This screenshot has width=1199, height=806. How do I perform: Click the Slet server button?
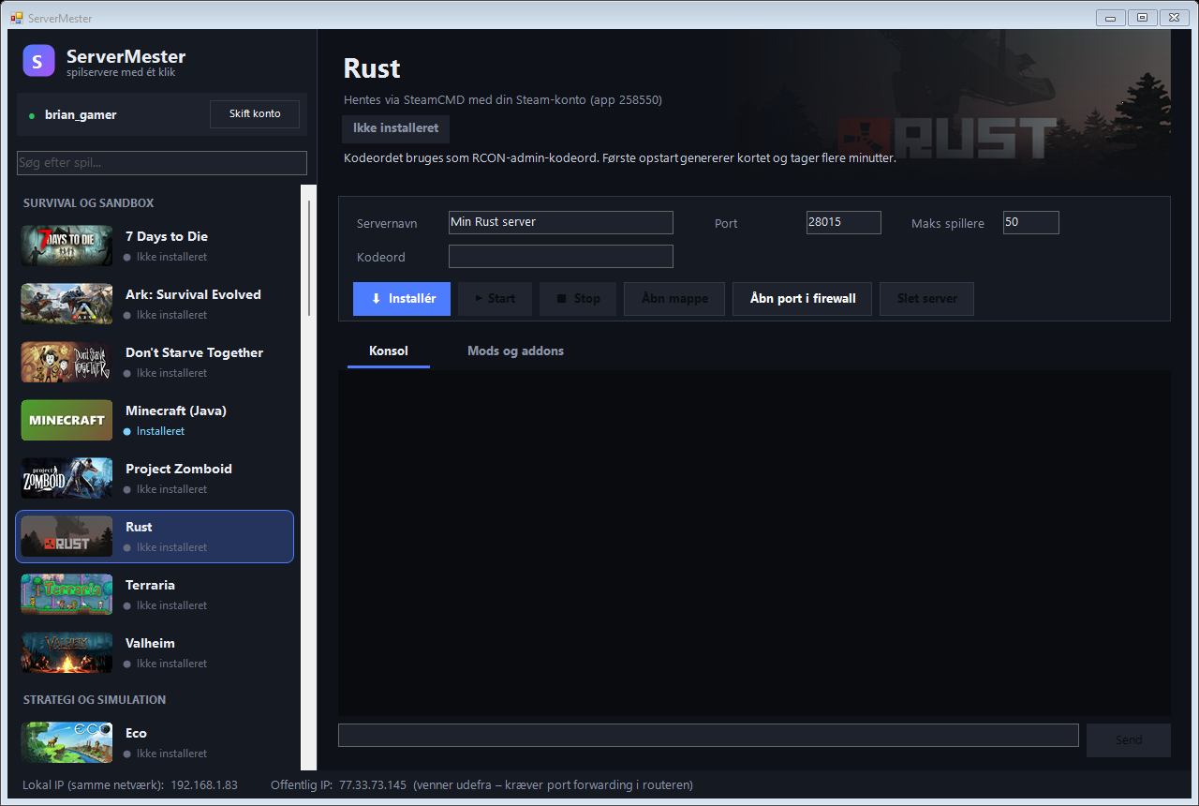click(x=927, y=299)
